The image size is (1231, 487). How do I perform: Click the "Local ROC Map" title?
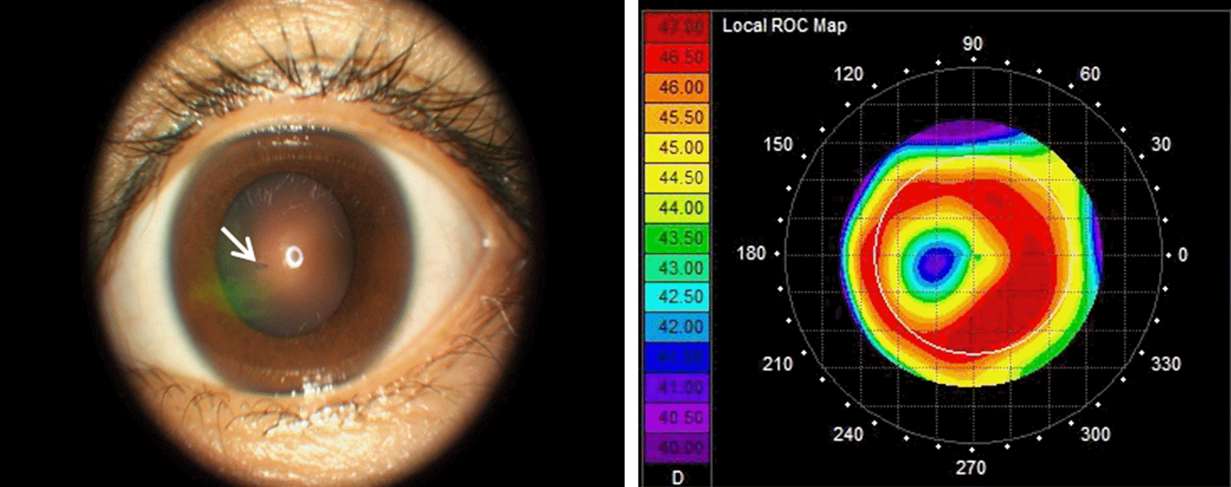785,25
